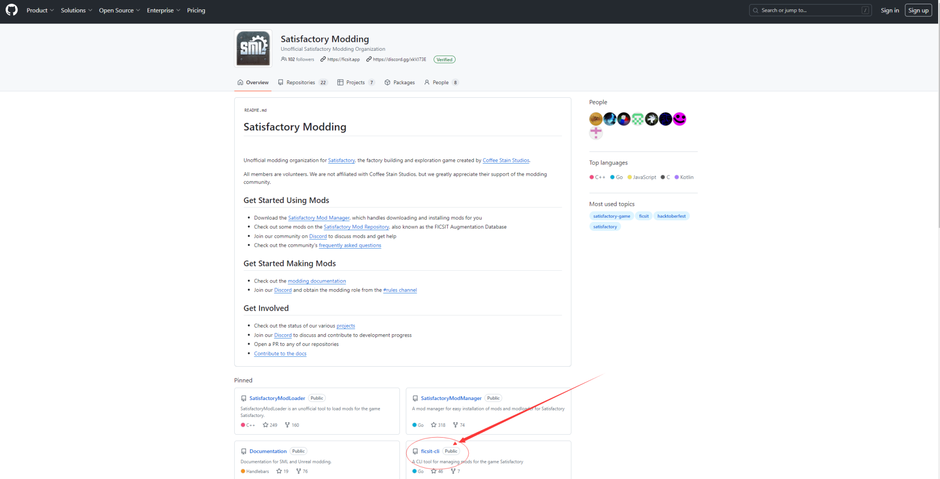Click the fork icon on SatisfactoryModManager card
This screenshot has width=940, height=479.
pos(455,425)
